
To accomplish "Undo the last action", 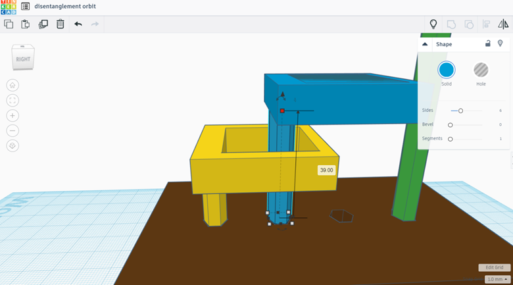I will pyautogui.click(x=78, y=24).
